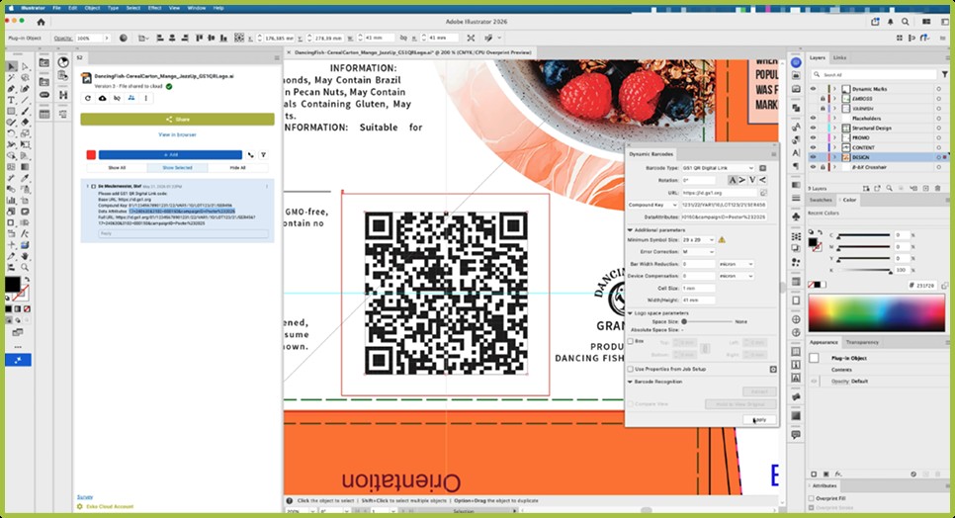Hide the PROMO layer
The height and width of the screenshot is (518, 955).
[813, 137]
